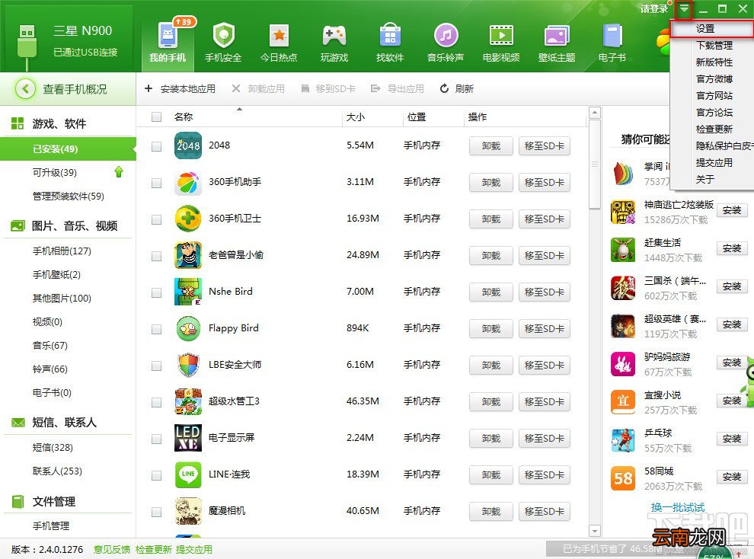Click the LBE安全大师 shield icon
754x559 pixels.
click(x=188, y=365)
